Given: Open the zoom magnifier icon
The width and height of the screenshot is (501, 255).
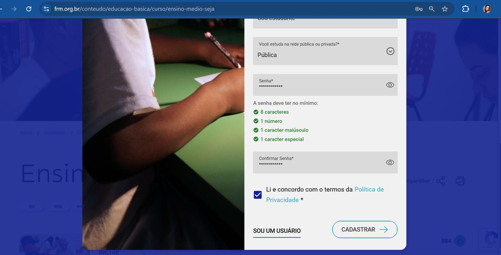Looking at the screenshot, I should [432, 9].
